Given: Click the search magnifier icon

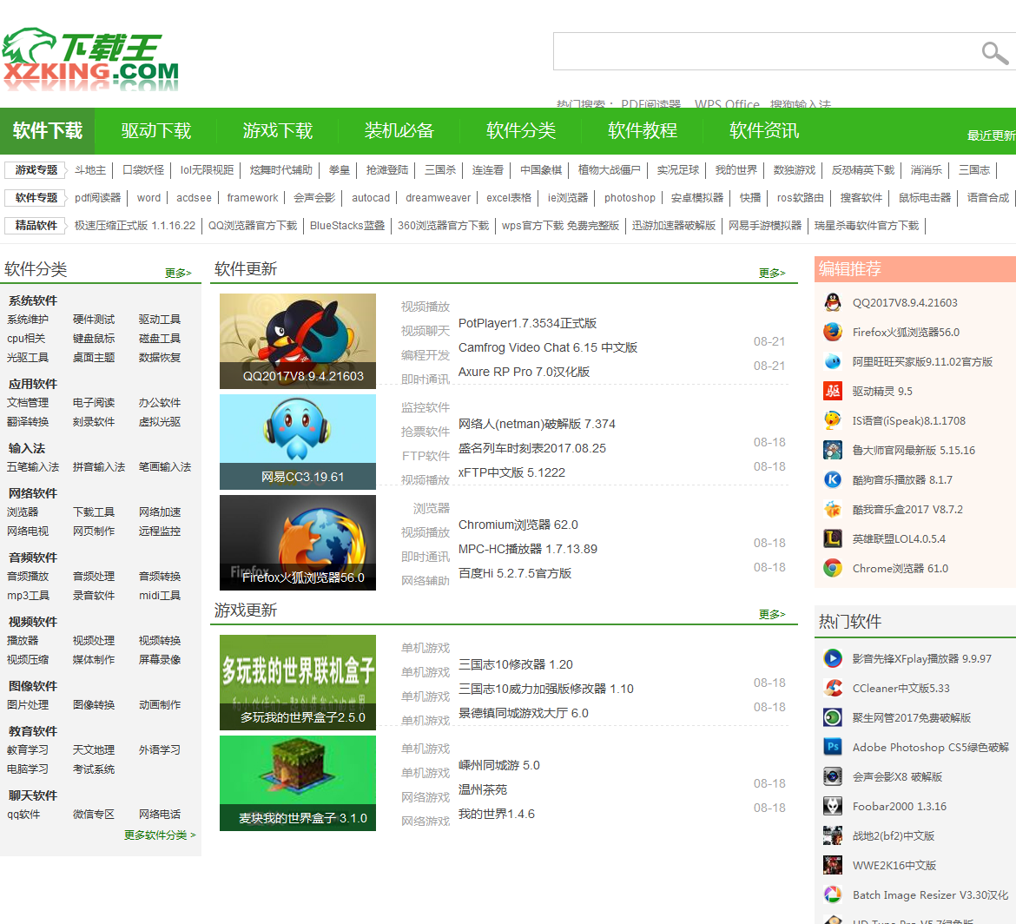Looking at the screenshot, I should (x=994, y=52).
